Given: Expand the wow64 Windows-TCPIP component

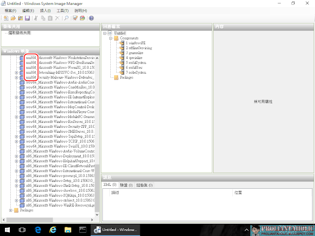Looking at the screenshot, I should [16, 142].
